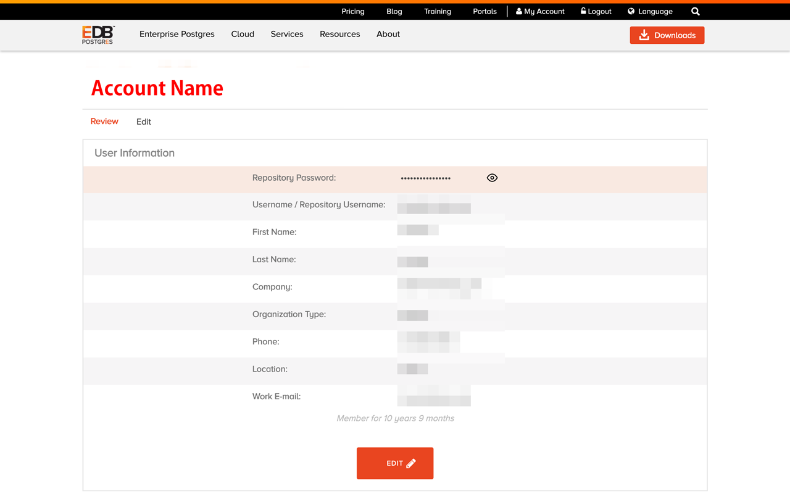790x501 pixels.
Task: Open the Language selector
Action: pos(650,11)
